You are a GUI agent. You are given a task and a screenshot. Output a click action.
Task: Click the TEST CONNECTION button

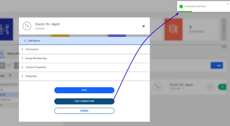click(84, 101)
